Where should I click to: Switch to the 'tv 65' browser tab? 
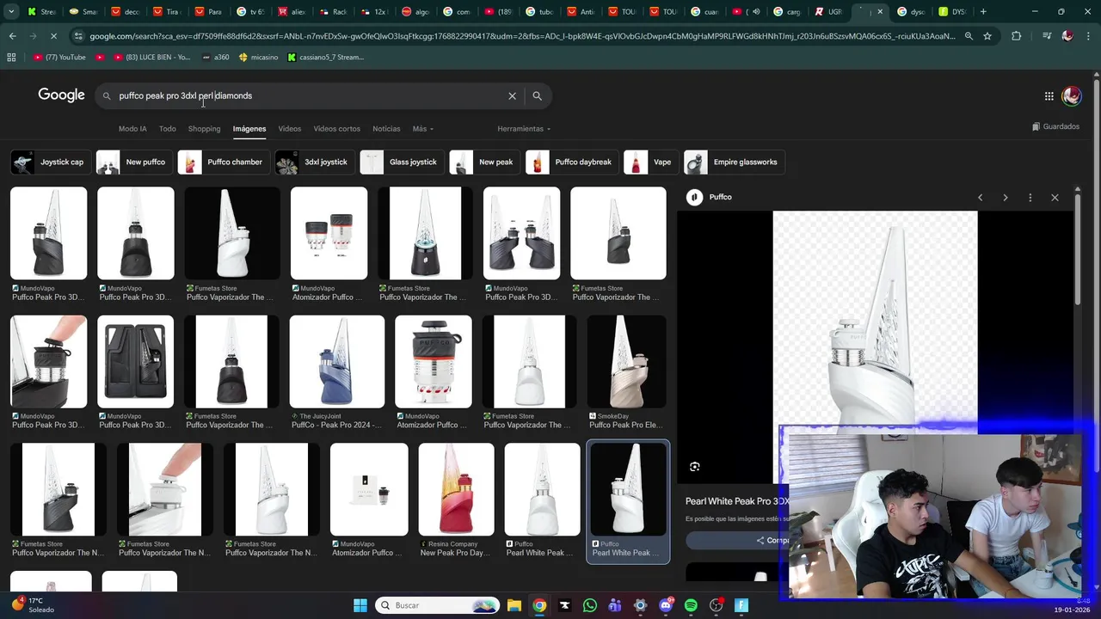pos(251,11)
